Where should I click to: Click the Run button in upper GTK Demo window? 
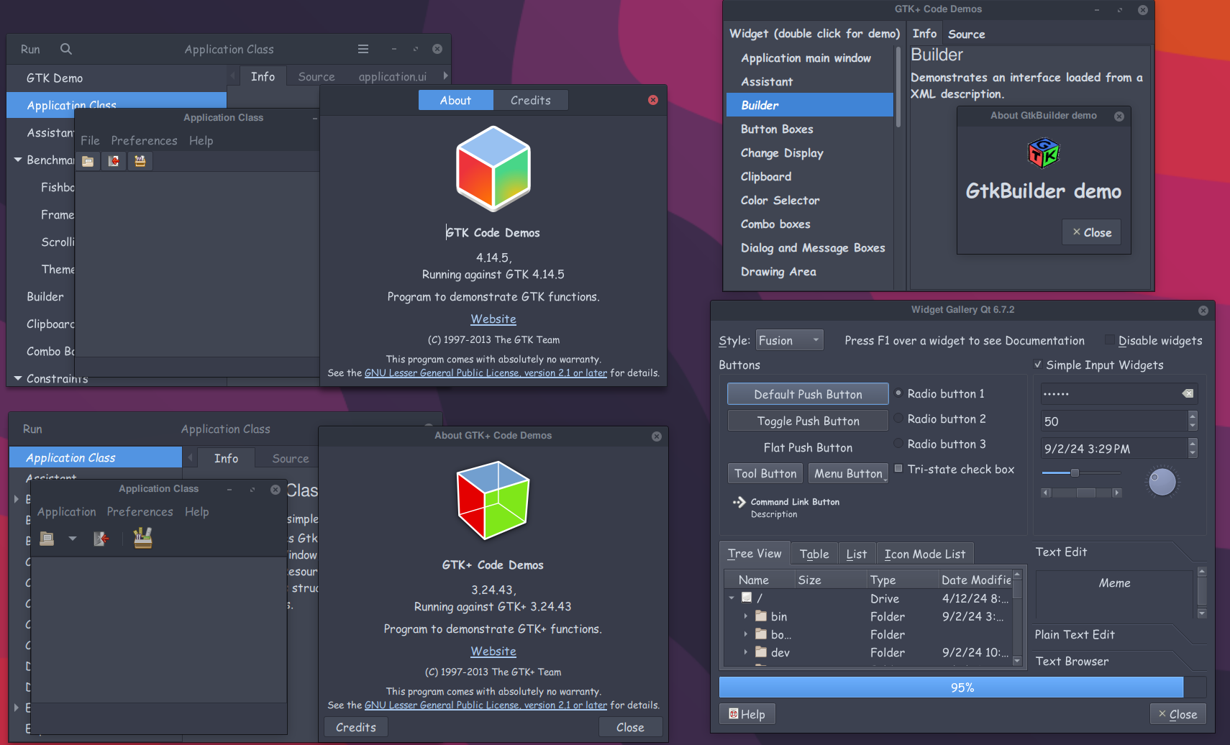point(30,50)
